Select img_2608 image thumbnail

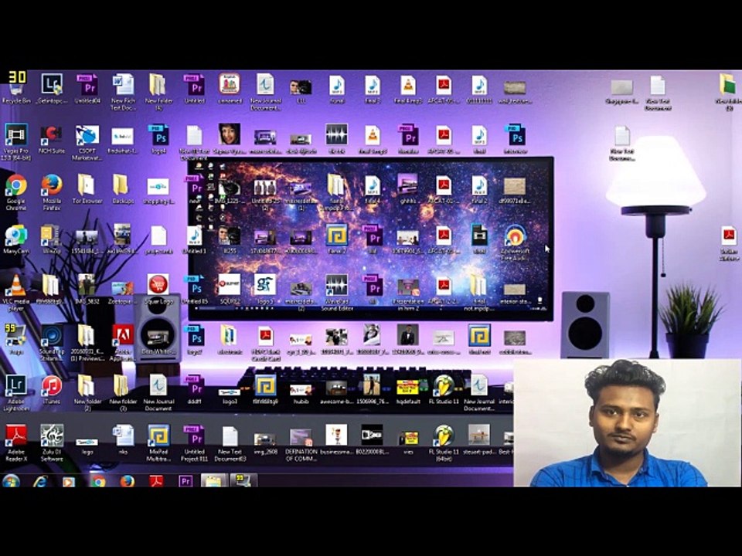[x=265, y=443]
